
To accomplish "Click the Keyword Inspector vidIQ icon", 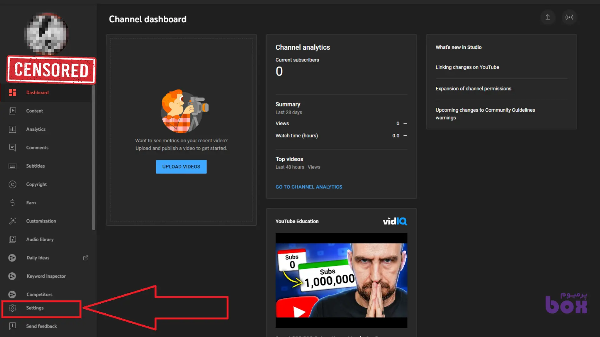I will (12, 276).
